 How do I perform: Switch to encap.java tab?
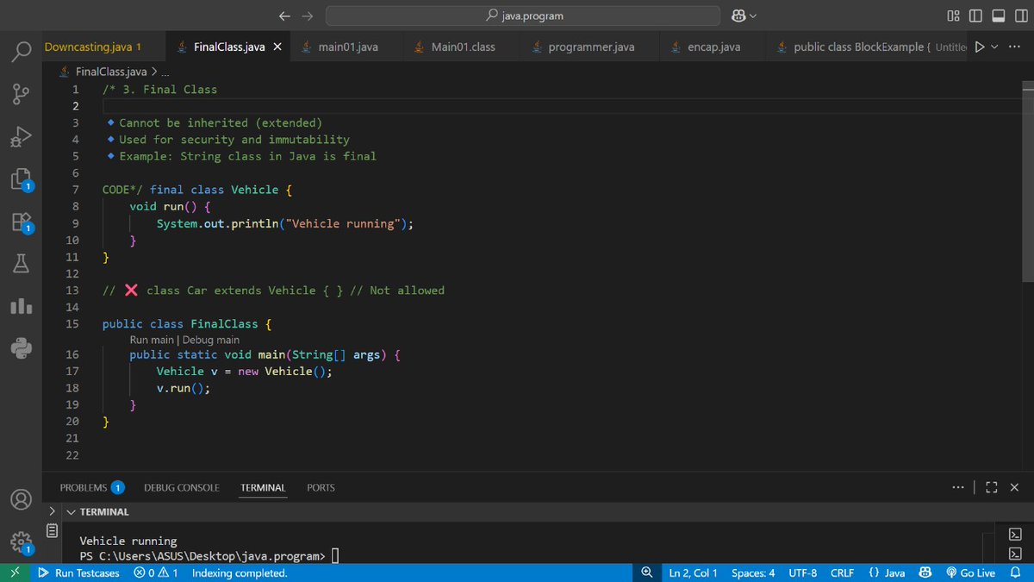coord(713,47)
